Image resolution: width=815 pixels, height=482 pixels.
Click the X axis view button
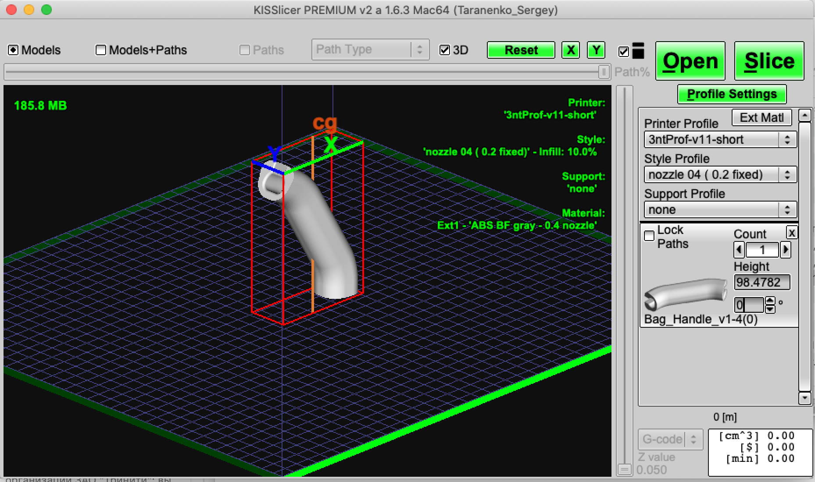(x=570, y=50)
